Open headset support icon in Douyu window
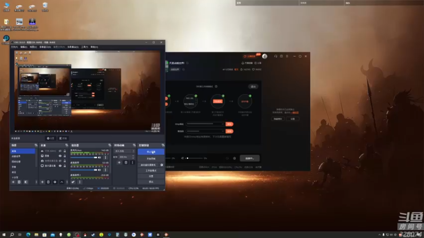Image resolution: width=424 pixels, height=238 pixels. coord(276,56)
